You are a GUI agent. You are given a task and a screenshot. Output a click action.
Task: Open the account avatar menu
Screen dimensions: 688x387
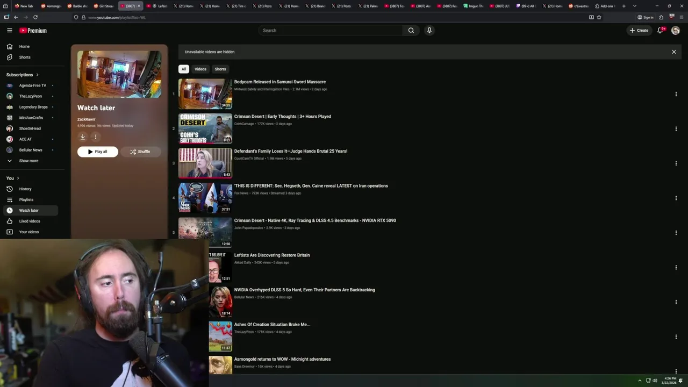pos(676,31)
